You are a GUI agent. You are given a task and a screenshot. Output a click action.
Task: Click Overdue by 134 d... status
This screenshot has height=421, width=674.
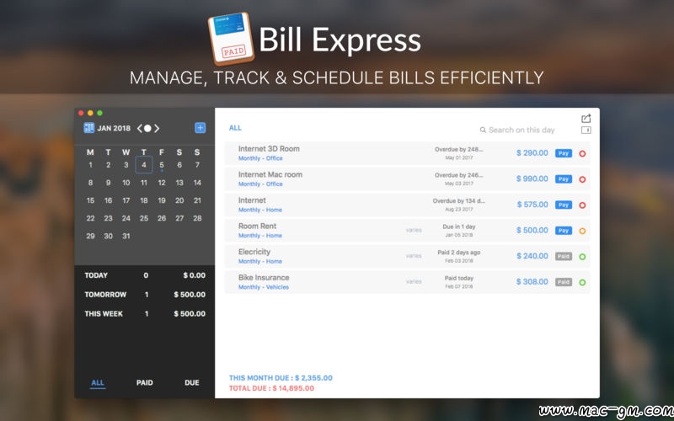pos(459,201)
